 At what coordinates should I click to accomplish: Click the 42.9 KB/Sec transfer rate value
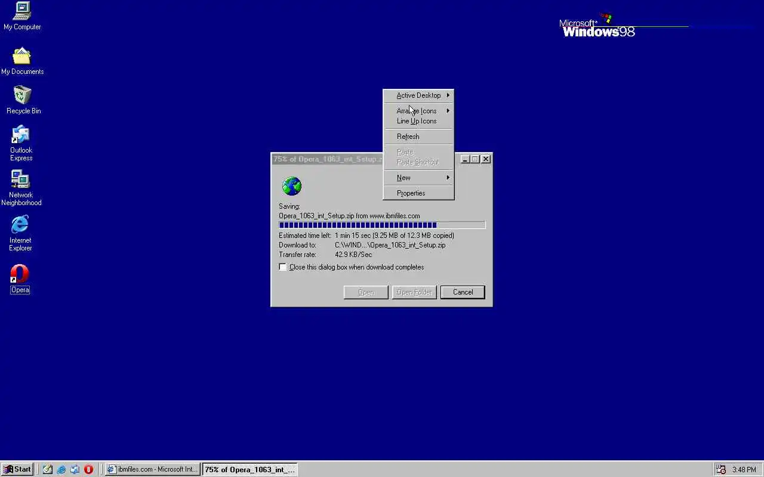tap(353, 255)
